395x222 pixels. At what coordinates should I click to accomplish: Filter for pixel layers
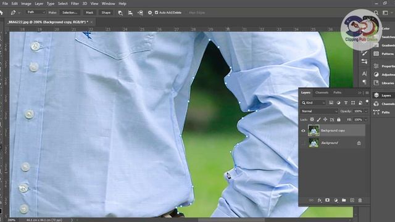point(331,103)
